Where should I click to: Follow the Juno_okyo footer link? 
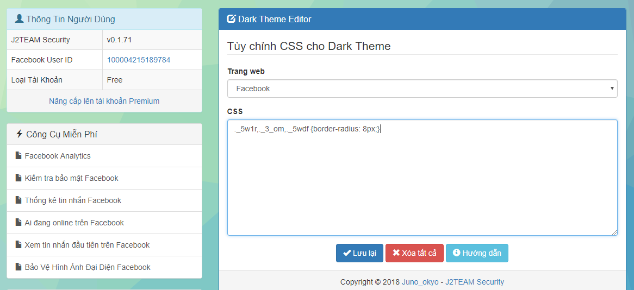(x=419, y=282)
